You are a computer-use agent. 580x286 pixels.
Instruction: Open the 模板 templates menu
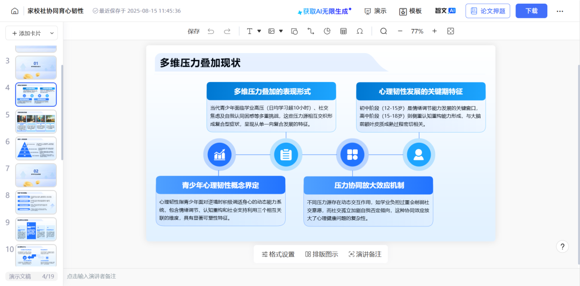pyautogui.click(x=410, y=11)
